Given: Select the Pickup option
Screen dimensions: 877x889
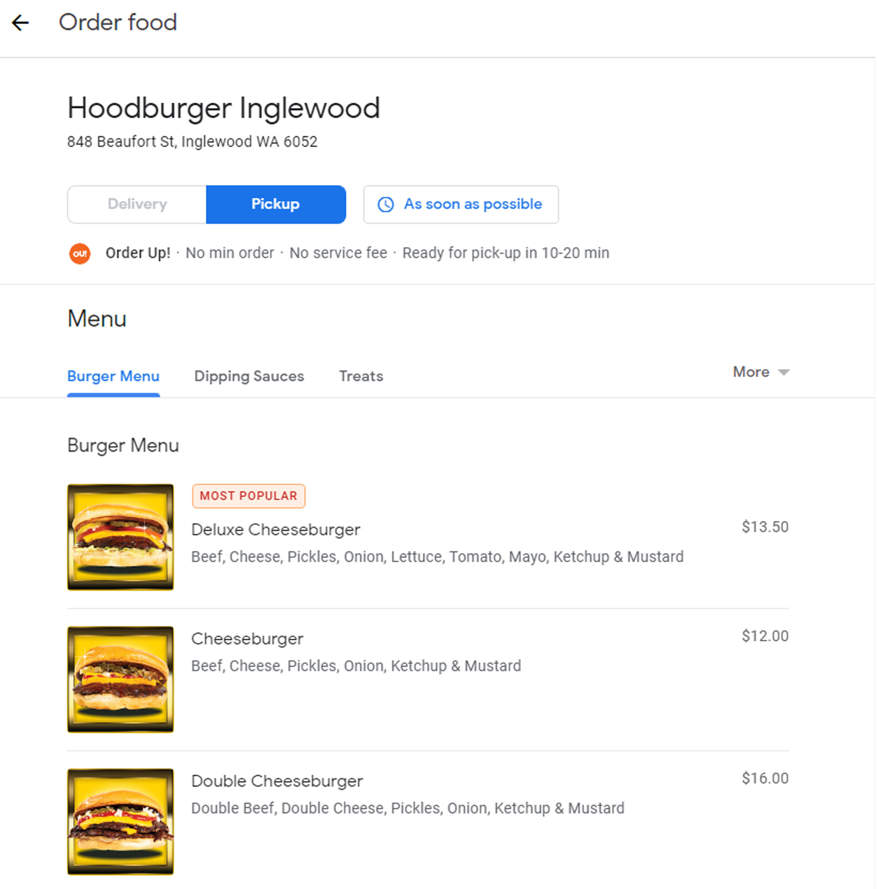Looking at the screenshot, I should [275, 204].
